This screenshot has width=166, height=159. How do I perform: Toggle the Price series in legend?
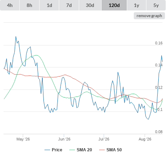click(x=53, y=150)
